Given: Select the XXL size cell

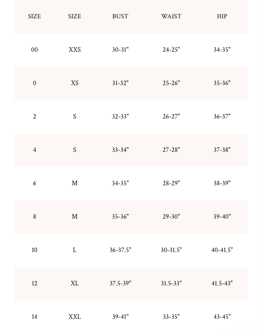Looking at the screenshot, I should [75, 317].
